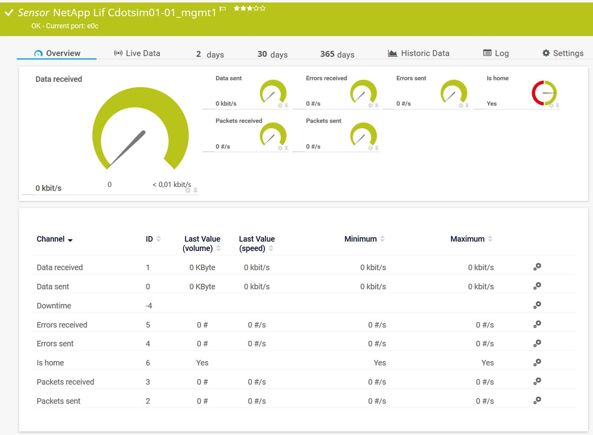Select the 30 days view
593x435 pixels.
272,54
